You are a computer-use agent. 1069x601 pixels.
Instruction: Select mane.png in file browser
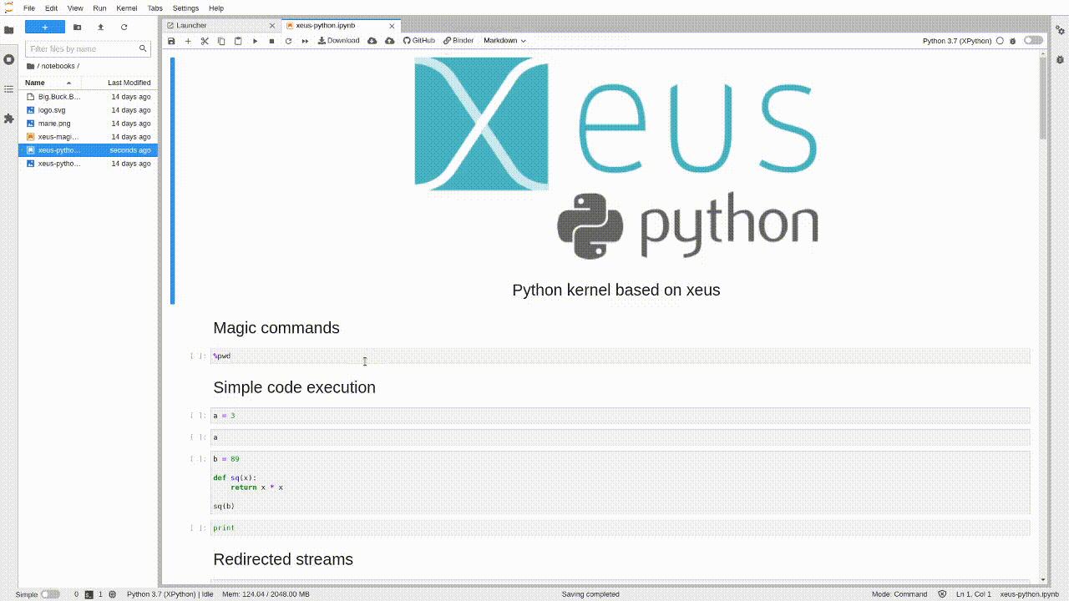tap(88, 124)
